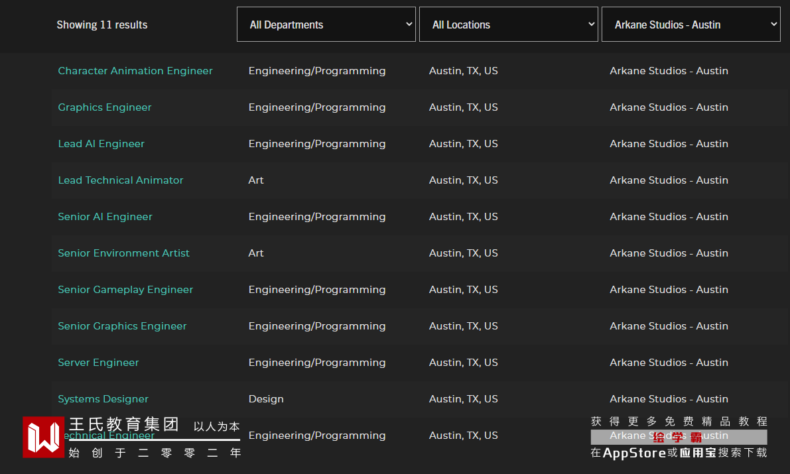View Senior Gameplay Engineer details
790x474 pixels.
pos(125,290)
